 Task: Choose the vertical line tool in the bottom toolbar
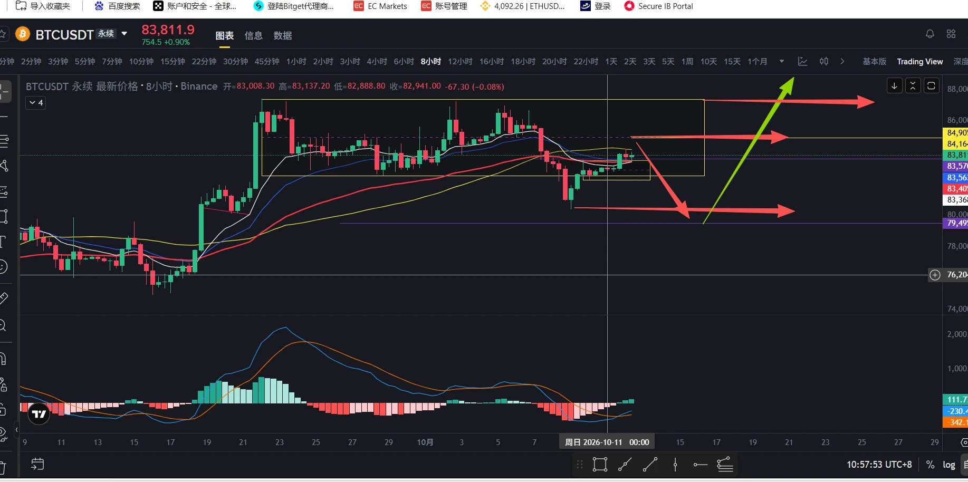[675, 465]
